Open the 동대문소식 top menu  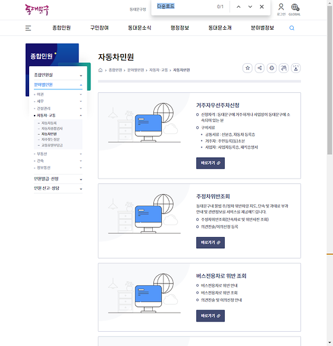140,28
